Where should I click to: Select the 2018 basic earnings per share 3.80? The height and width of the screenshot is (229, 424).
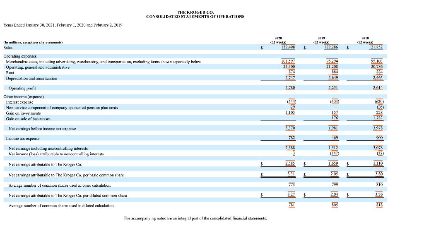tap(379, 174)
